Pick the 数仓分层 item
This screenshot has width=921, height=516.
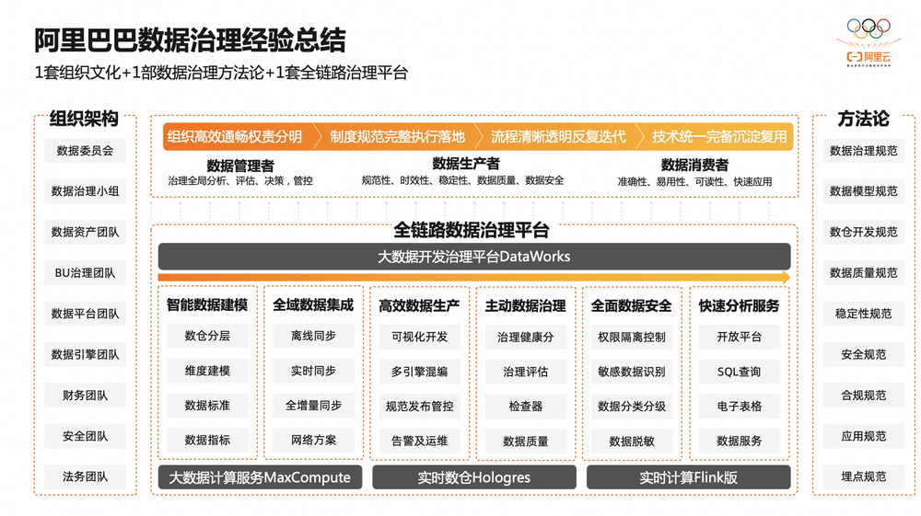tap(207, 336)
